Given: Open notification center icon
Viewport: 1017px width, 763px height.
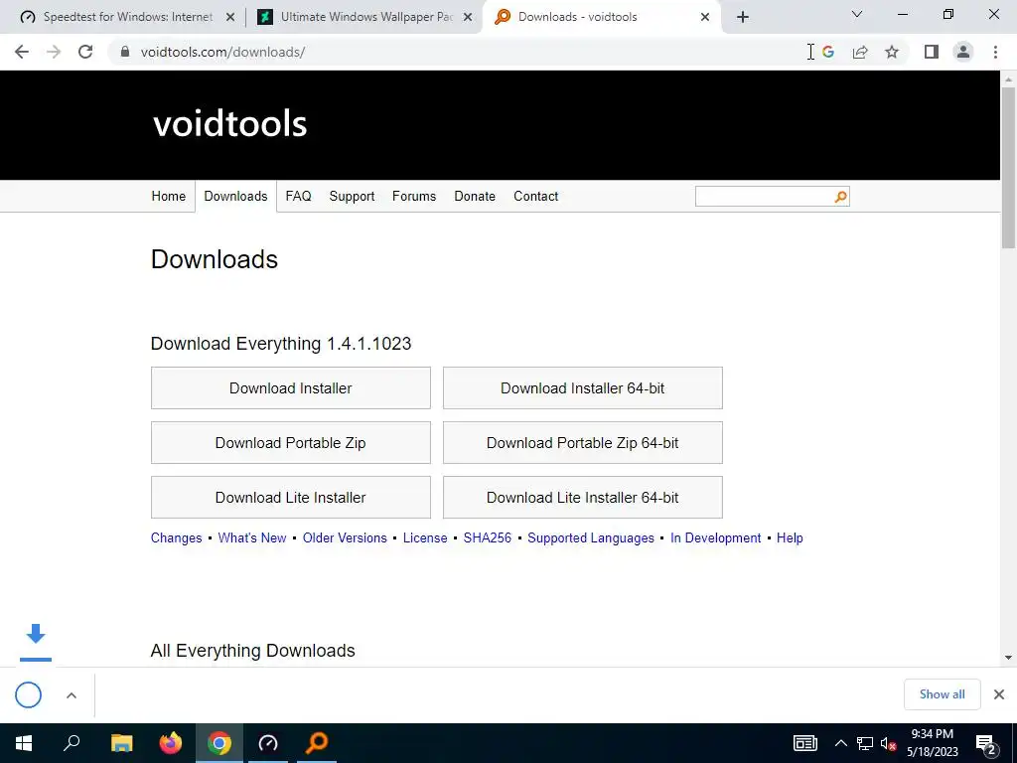Looking at the screenshot, I should pos(986,744).
